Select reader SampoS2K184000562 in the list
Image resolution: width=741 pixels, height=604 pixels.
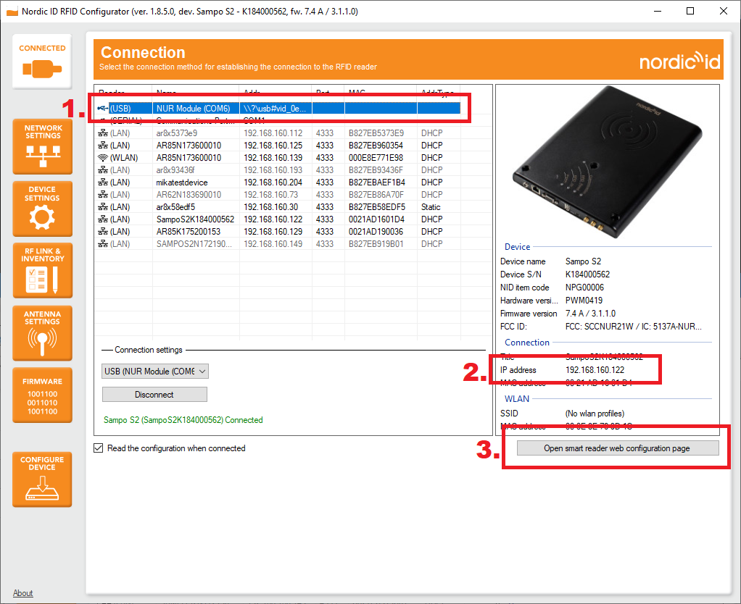point(279,219)
